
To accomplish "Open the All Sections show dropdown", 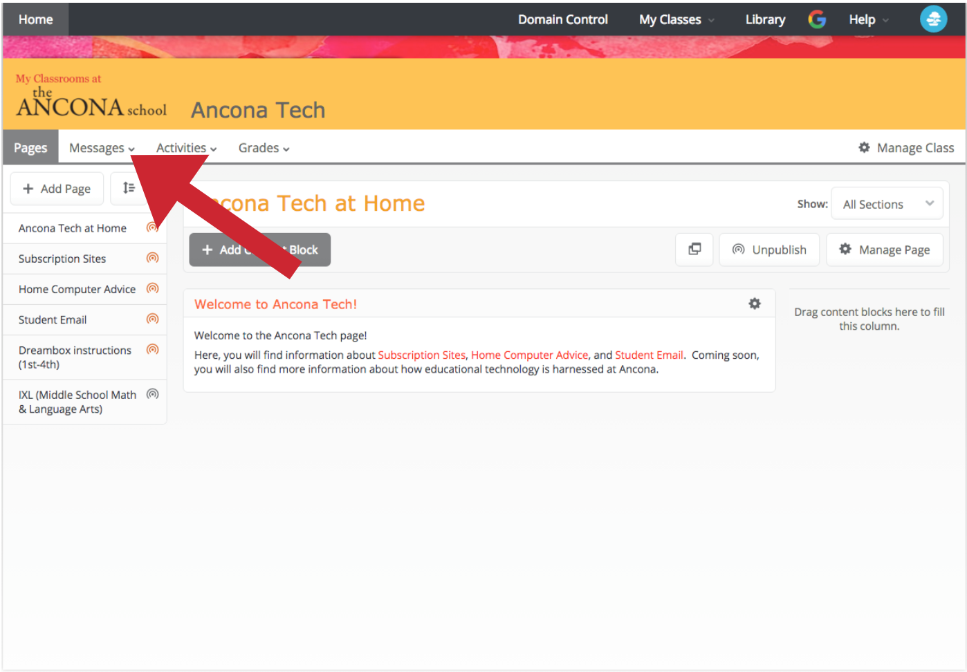I will coord(887,204).
